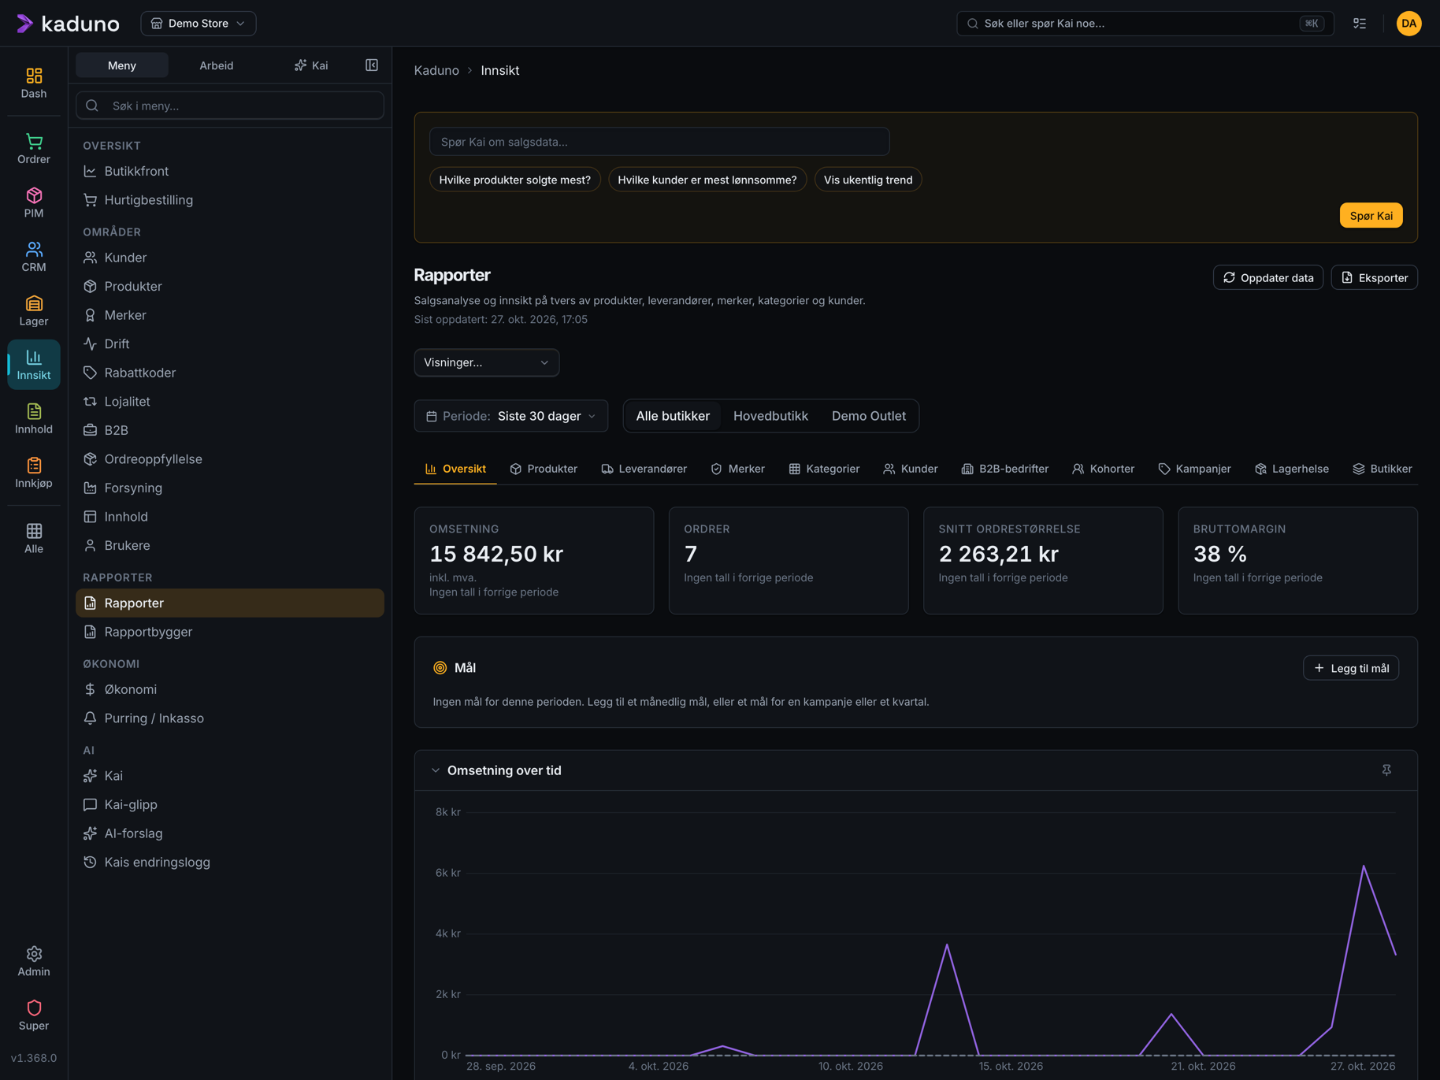The height and width of the screenshot is (1080, 1440).
Task: Focus the global Søk eller spør Kai field
Action: coord(1145,24)
